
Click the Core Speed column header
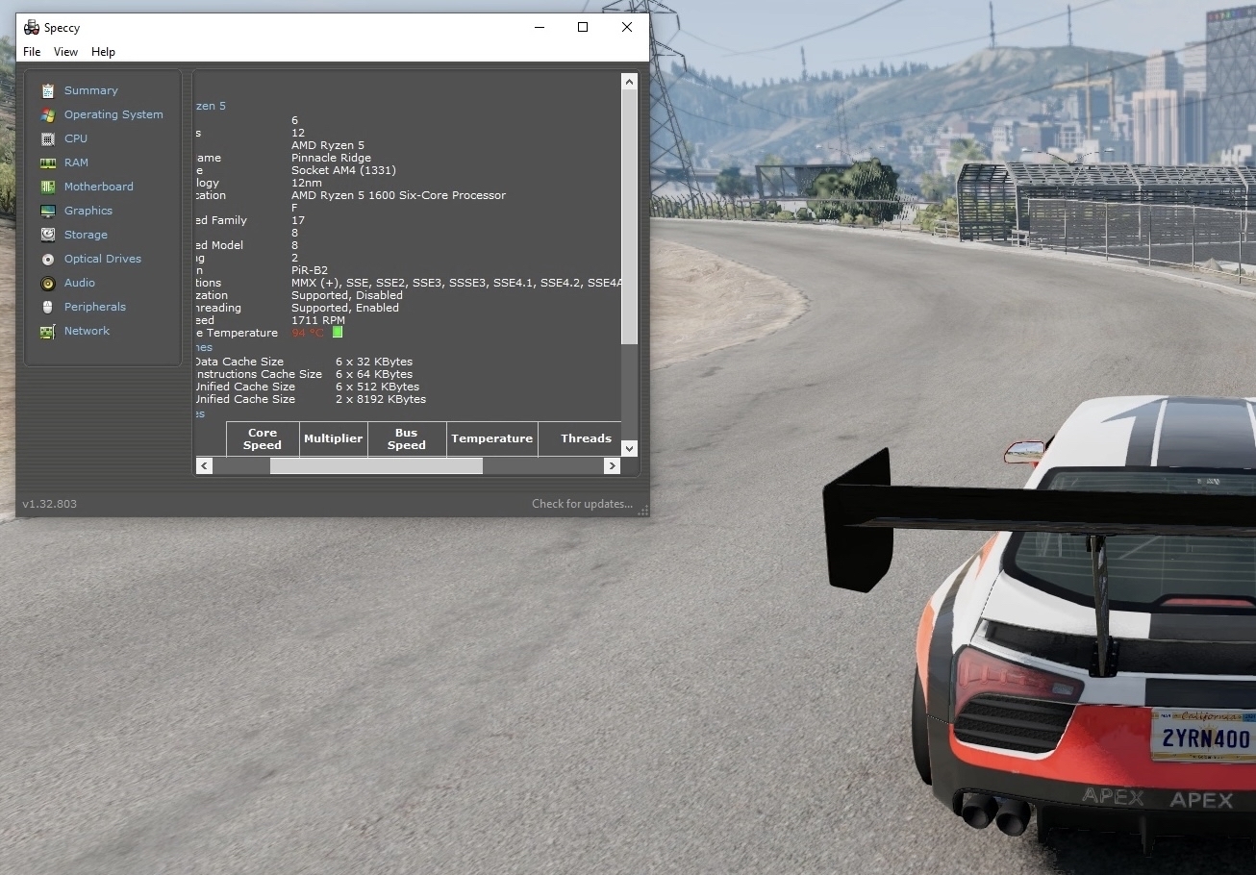tap(263, 438)
